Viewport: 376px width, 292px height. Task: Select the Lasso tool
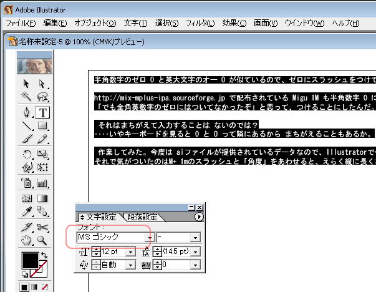tap(42, 97)
